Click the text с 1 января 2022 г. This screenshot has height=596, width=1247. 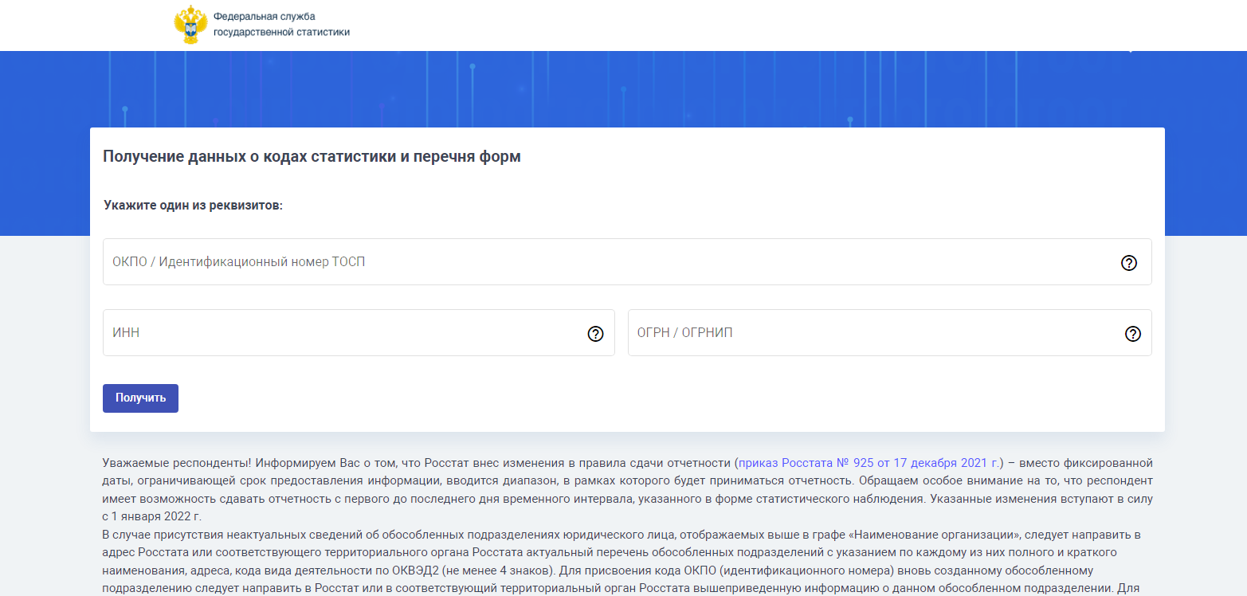click(x=151, y=516)
